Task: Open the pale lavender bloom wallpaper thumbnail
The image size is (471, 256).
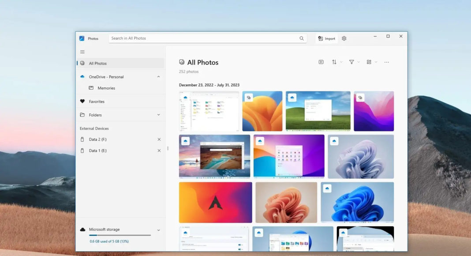Action: [x=361, y=157]
